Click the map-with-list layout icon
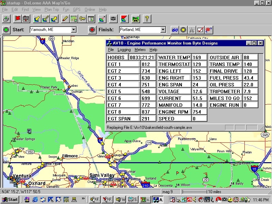The width and height of the screenshot is (272, 204). point(91,19)
